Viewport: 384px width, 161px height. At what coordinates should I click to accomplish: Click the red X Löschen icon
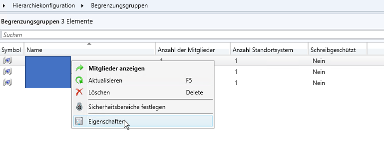[79, 93]
